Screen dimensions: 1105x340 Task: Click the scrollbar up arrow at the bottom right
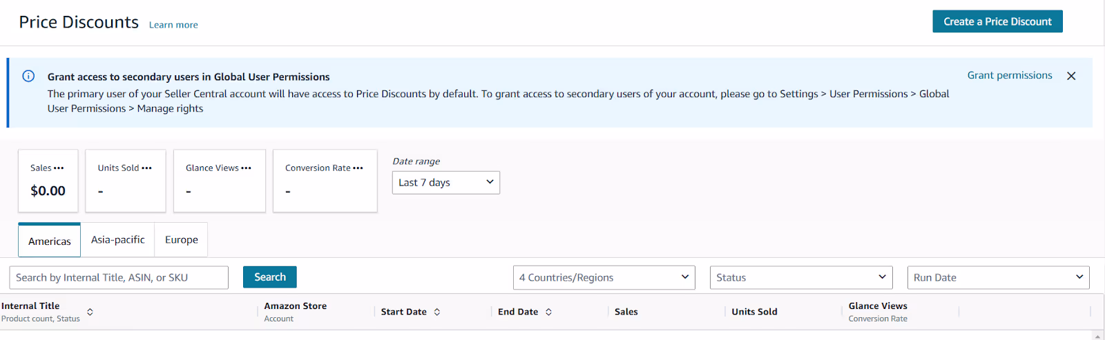click(1098, 336)
